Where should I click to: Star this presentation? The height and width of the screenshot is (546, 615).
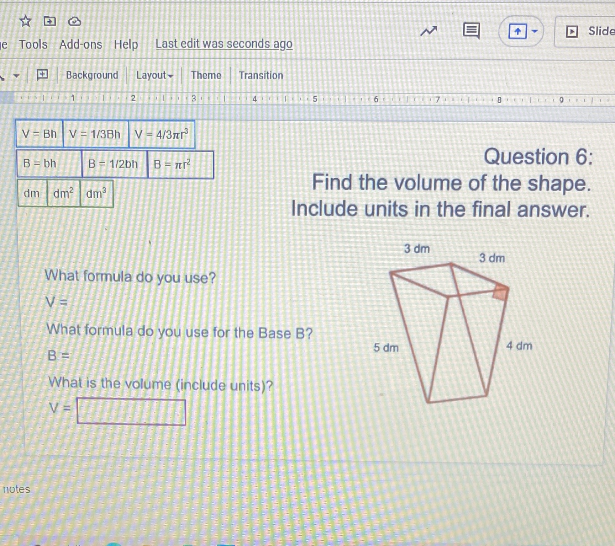(x=25, y=21)
